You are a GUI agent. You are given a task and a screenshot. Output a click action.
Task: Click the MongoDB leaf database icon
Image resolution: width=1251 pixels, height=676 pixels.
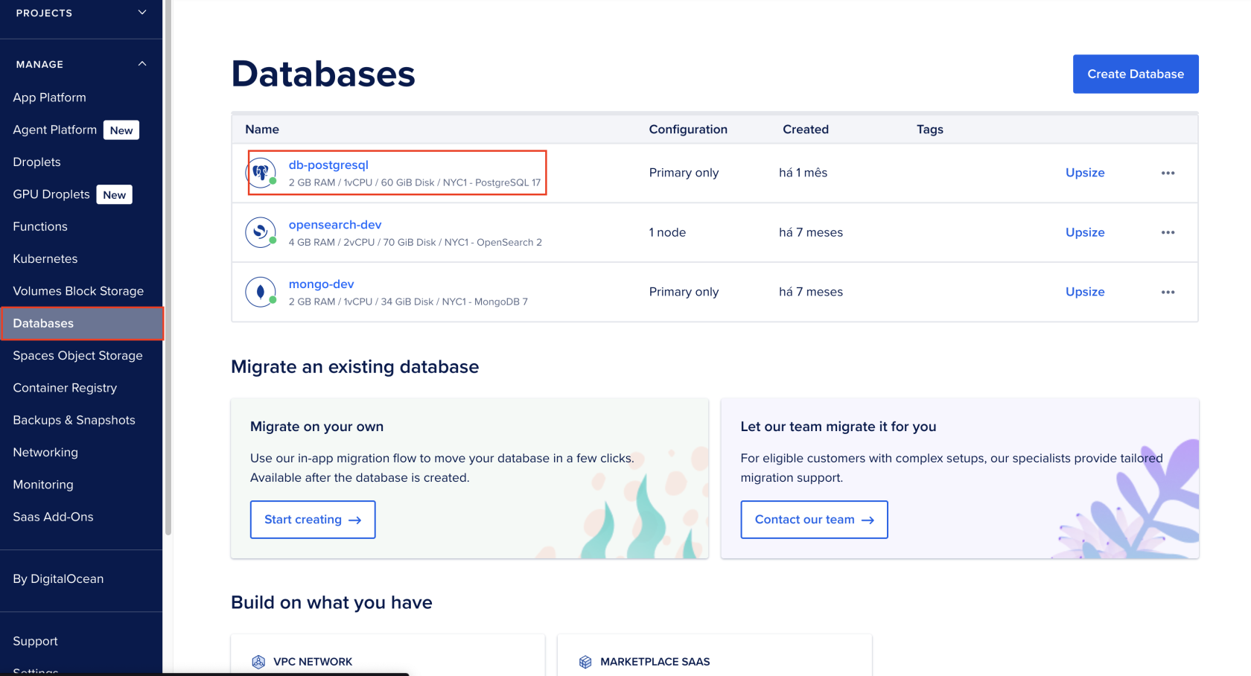[x=261, y=292]
